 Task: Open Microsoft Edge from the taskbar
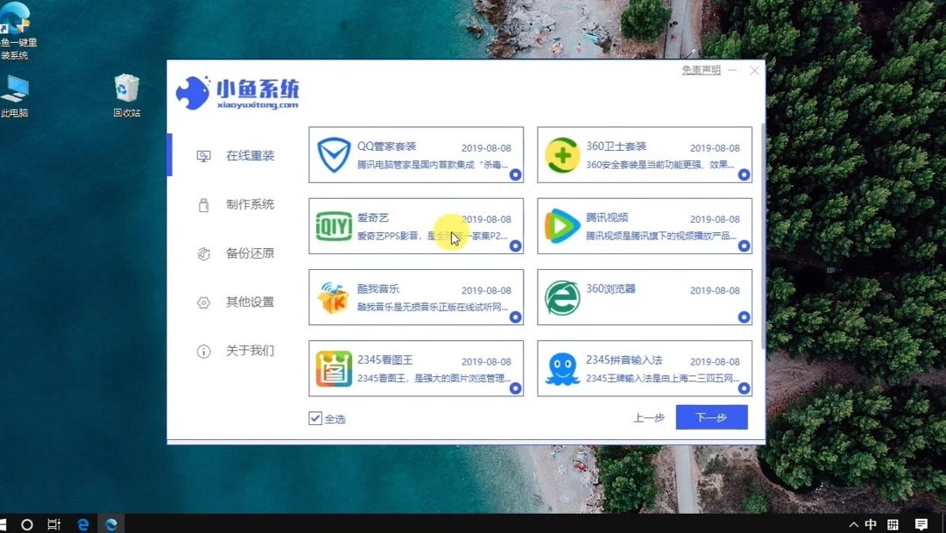[81, 523]
